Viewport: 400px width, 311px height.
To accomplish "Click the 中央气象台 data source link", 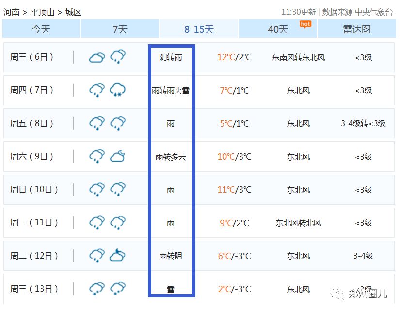I will (x=374, y=12).
